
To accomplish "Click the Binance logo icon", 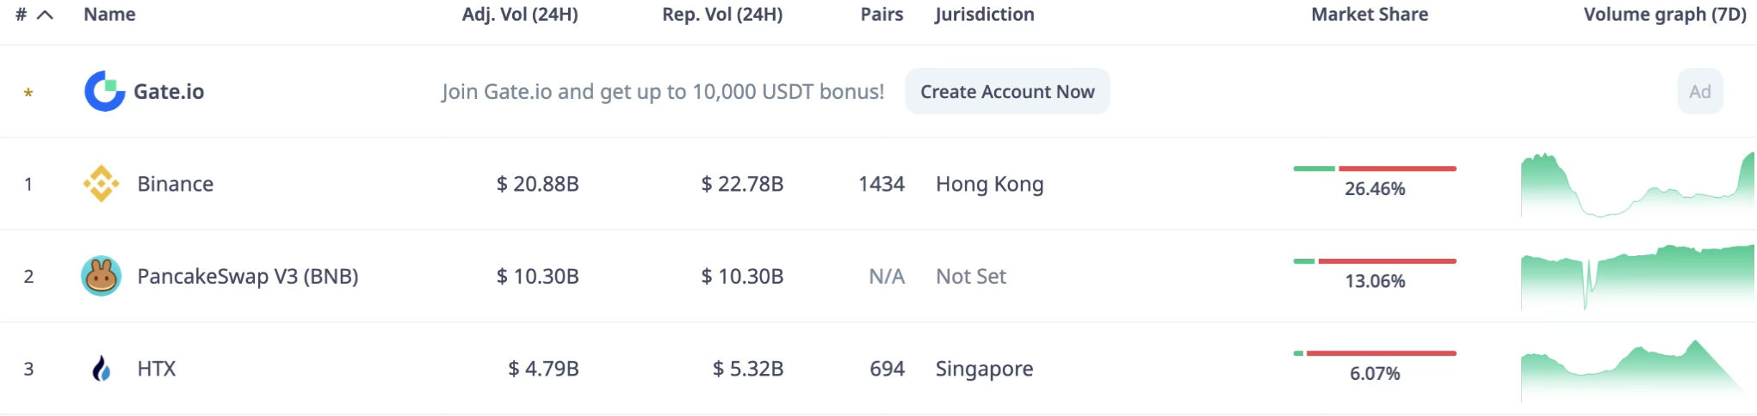I will pyautogui.click(x=101, y=184).
